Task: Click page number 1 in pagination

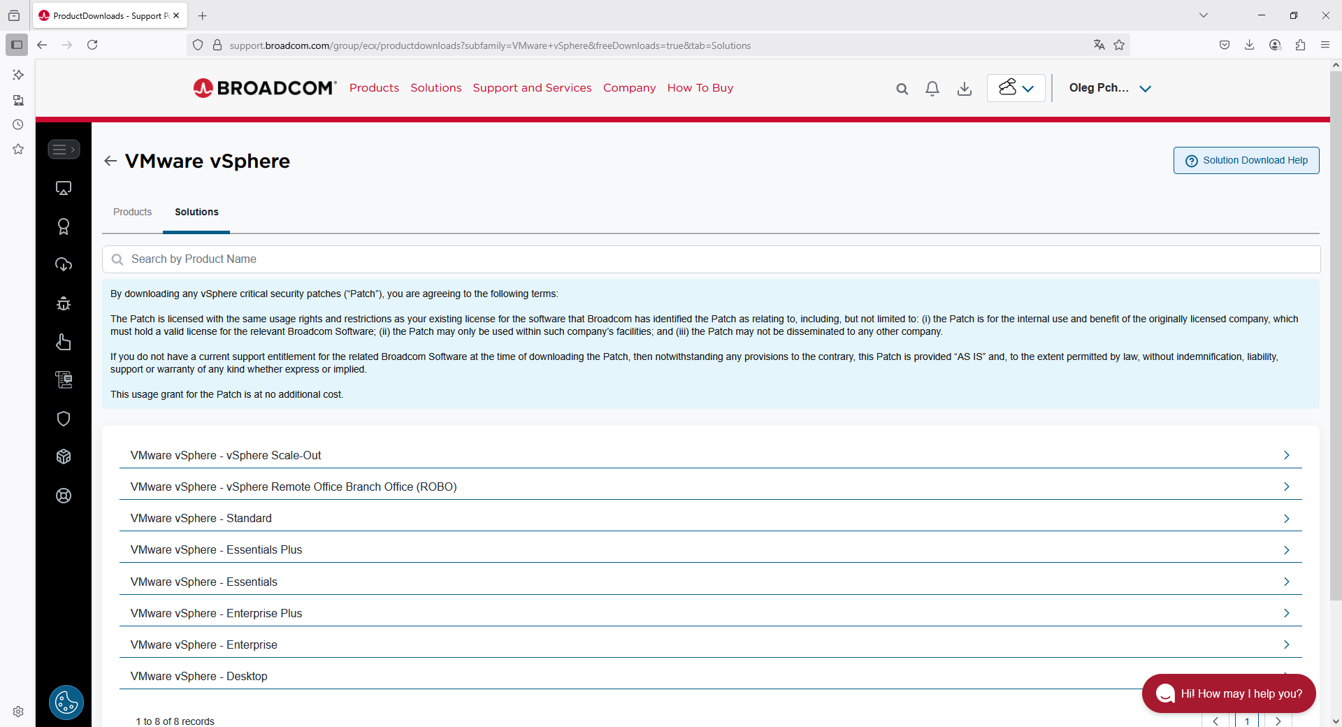Action: point(1247,721)
